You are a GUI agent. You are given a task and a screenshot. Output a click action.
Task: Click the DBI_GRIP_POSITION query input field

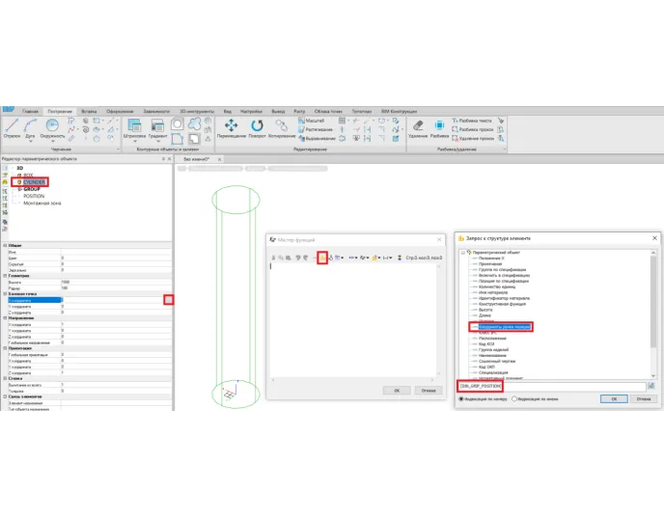point(552,386)
